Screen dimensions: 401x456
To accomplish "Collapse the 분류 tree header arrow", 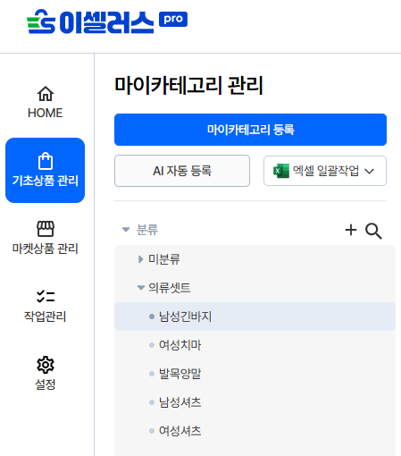I will [x=126, y=230].
